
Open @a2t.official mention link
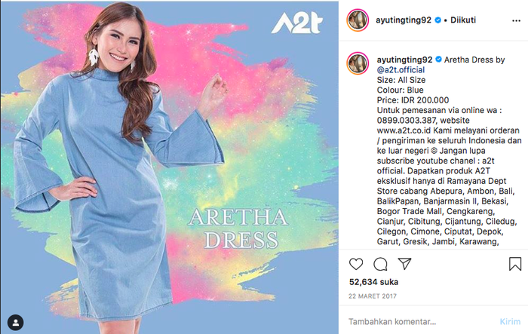click(x=401, y=69)
